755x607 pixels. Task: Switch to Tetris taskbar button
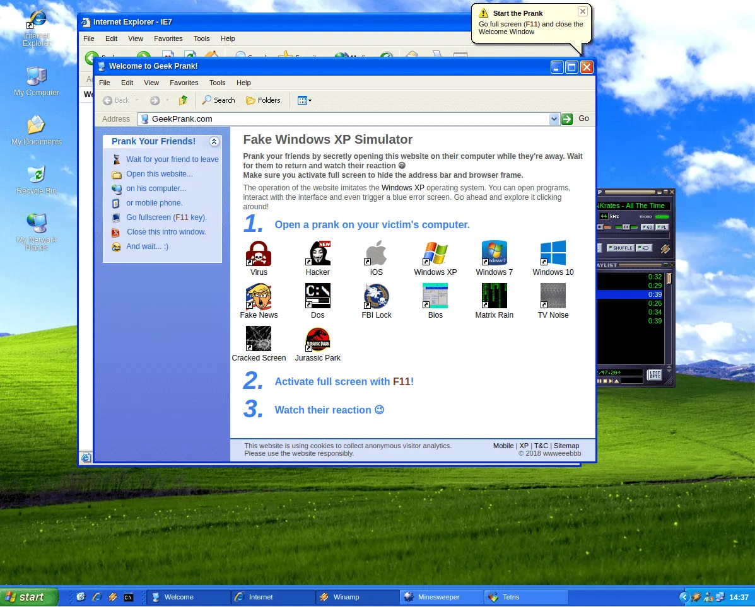tap(526, 597)
